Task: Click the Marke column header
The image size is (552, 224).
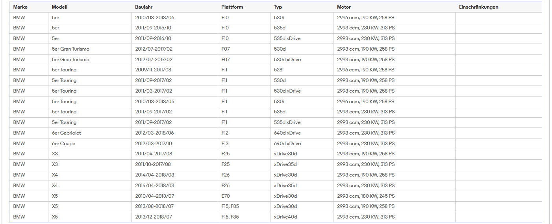Action: 29,7
